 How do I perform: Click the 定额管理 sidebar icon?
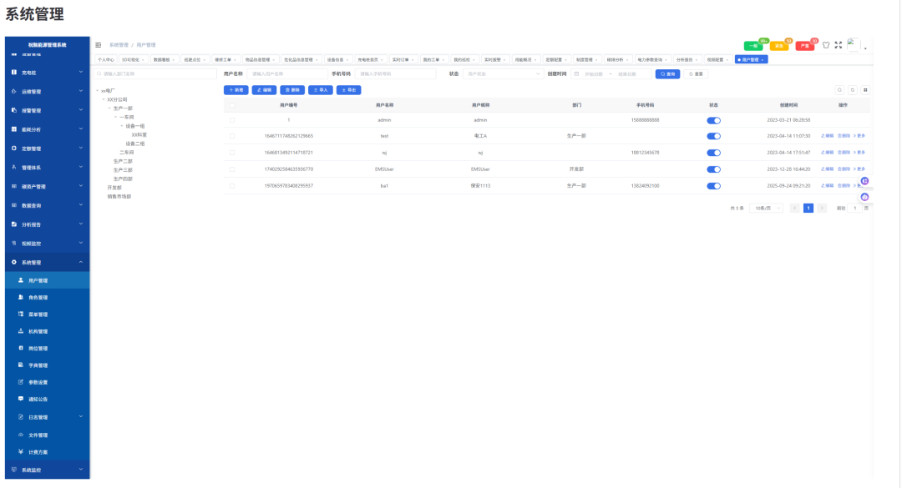tap(14, 148)
